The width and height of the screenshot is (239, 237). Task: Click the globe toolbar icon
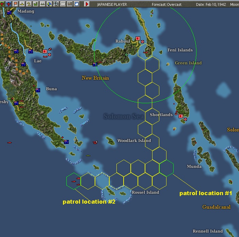click(x=49, y=4)
